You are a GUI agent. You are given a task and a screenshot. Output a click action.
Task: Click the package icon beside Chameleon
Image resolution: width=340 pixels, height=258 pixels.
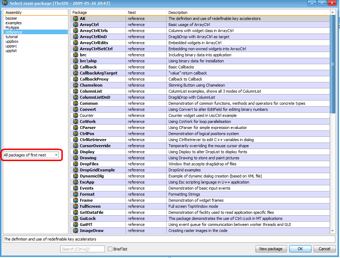pyautogui.click(x=75, y=85)
